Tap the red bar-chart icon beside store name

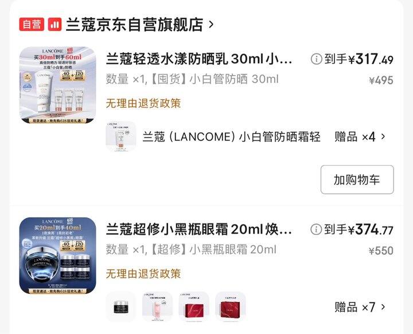click(x=55, y=25)
